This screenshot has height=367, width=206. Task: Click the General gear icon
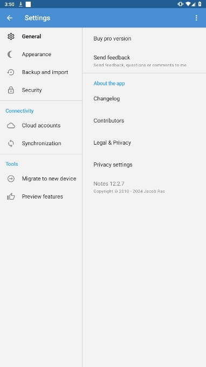point(11,37)
